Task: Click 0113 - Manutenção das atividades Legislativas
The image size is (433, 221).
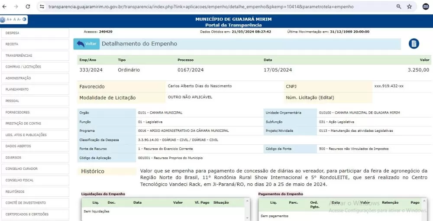Action: click(355, 131)
